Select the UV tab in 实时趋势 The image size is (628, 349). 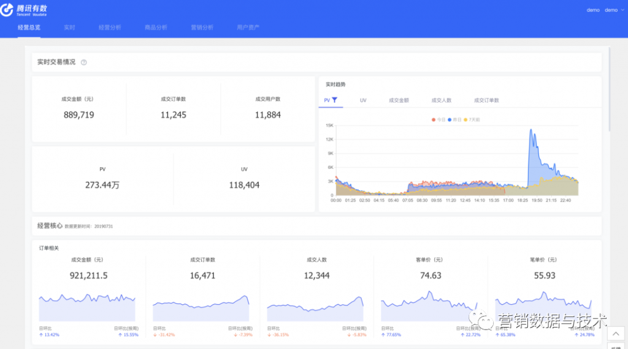click(363, 100)
